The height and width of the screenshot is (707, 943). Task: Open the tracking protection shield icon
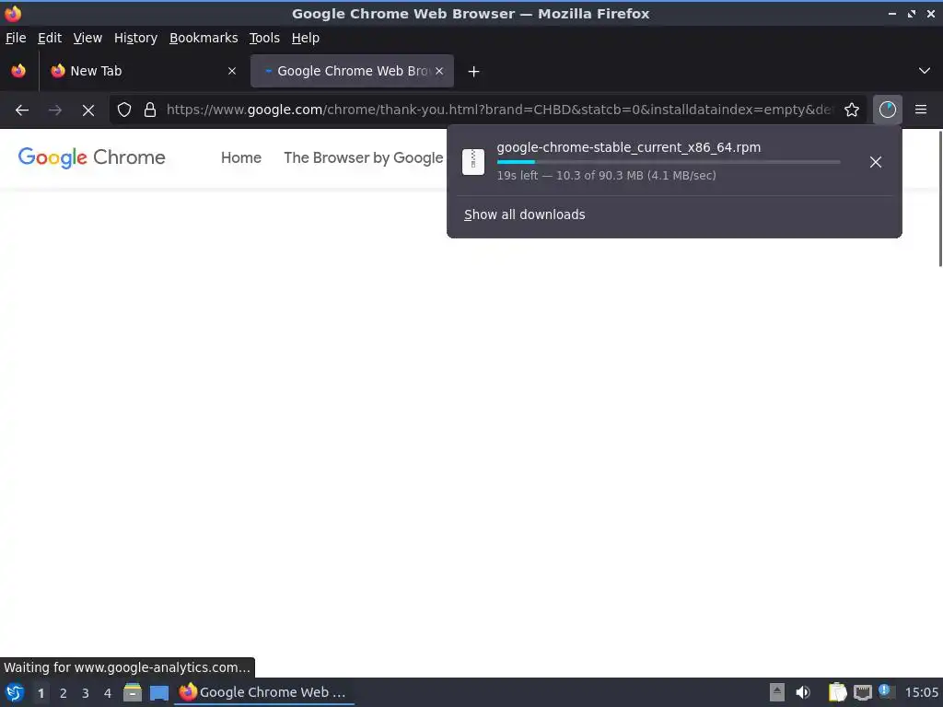[x=124, y=110]
